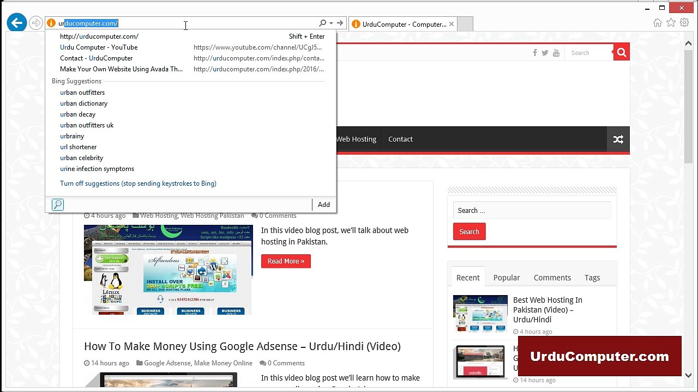
Task: Open the browser Home icon
Action: [658, 22]
